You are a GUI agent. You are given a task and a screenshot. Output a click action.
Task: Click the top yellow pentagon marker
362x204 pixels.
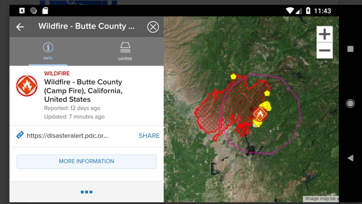[233, 76]
